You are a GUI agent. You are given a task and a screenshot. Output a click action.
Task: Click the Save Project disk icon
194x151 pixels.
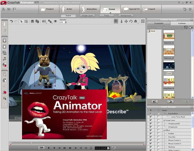pos(14,9)
